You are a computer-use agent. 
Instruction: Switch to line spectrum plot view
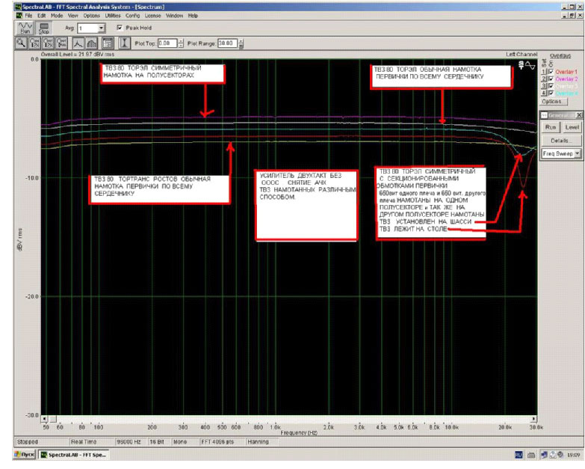coord(78,43)
